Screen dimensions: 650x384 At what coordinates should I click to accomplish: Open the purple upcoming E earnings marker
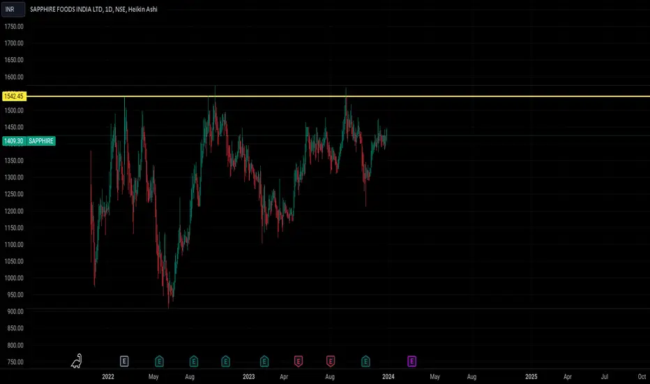point(411,361)
